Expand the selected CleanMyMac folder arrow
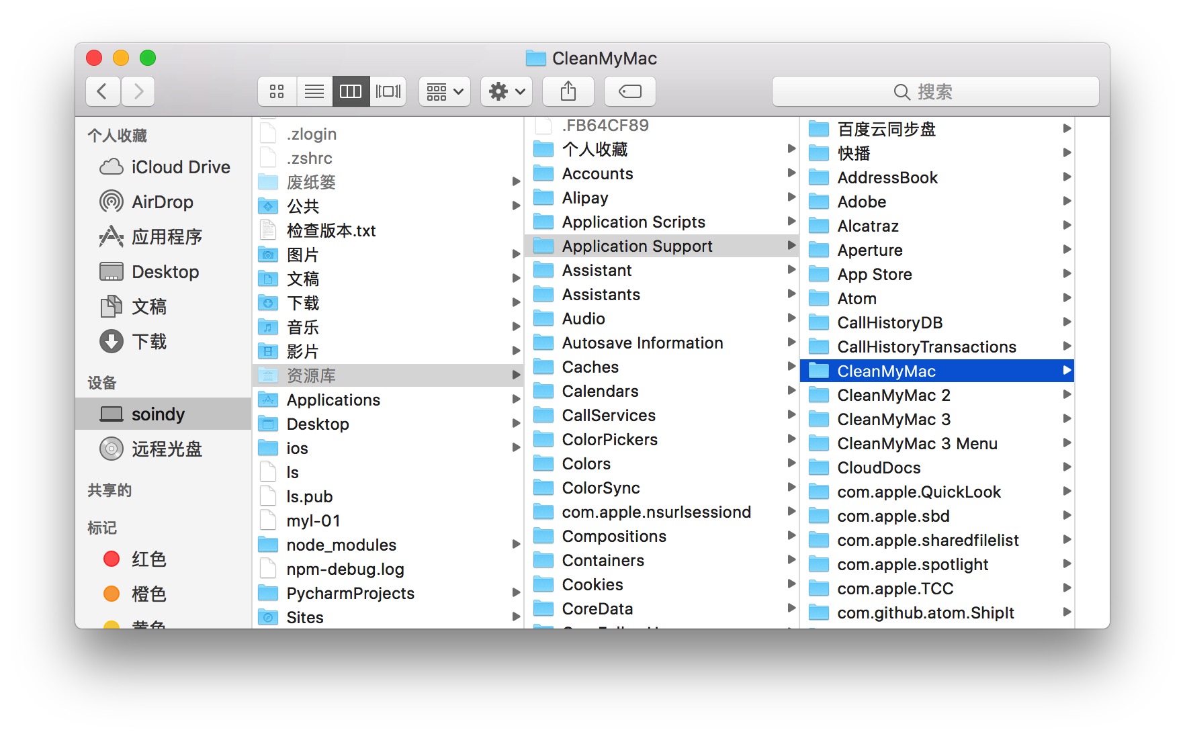This screenshot has width=1185, height=736. coord(1067,371)
